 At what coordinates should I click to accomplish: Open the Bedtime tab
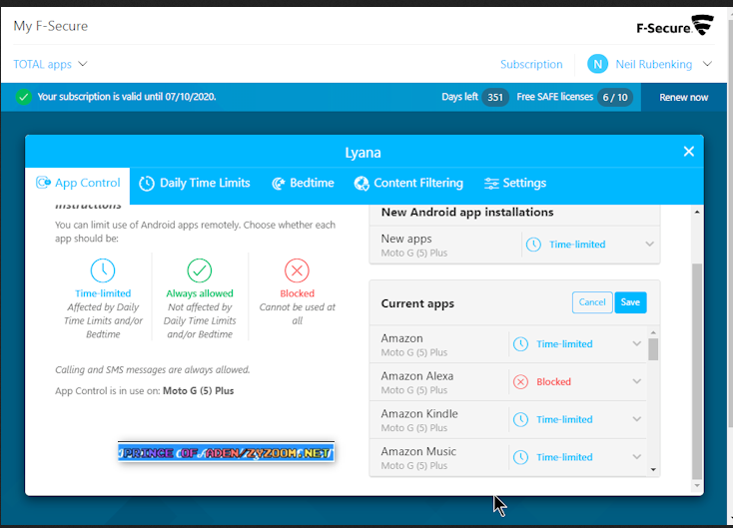[x=303, y=184]
